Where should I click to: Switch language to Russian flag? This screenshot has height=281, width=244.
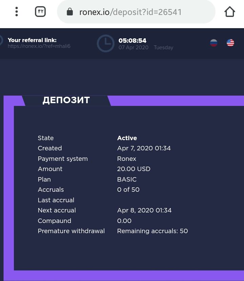213,43
